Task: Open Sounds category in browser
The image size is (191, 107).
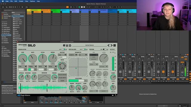Action: click(x=5, y=24)
